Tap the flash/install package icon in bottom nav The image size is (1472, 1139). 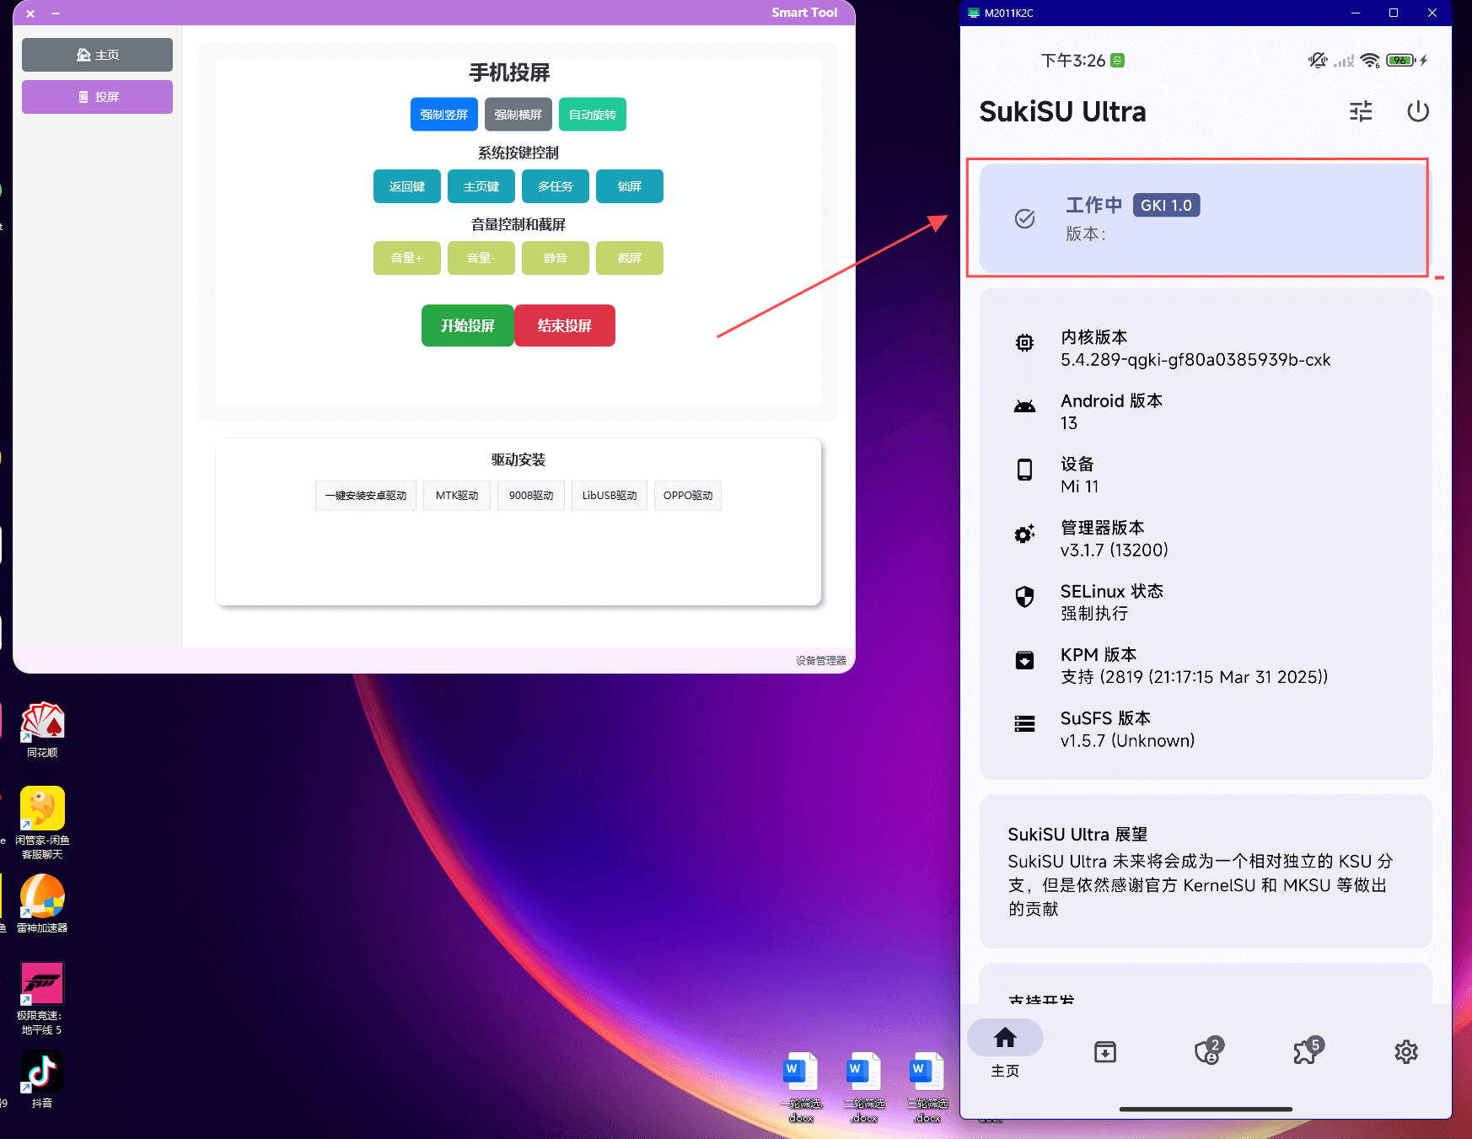point(1104,1051)
